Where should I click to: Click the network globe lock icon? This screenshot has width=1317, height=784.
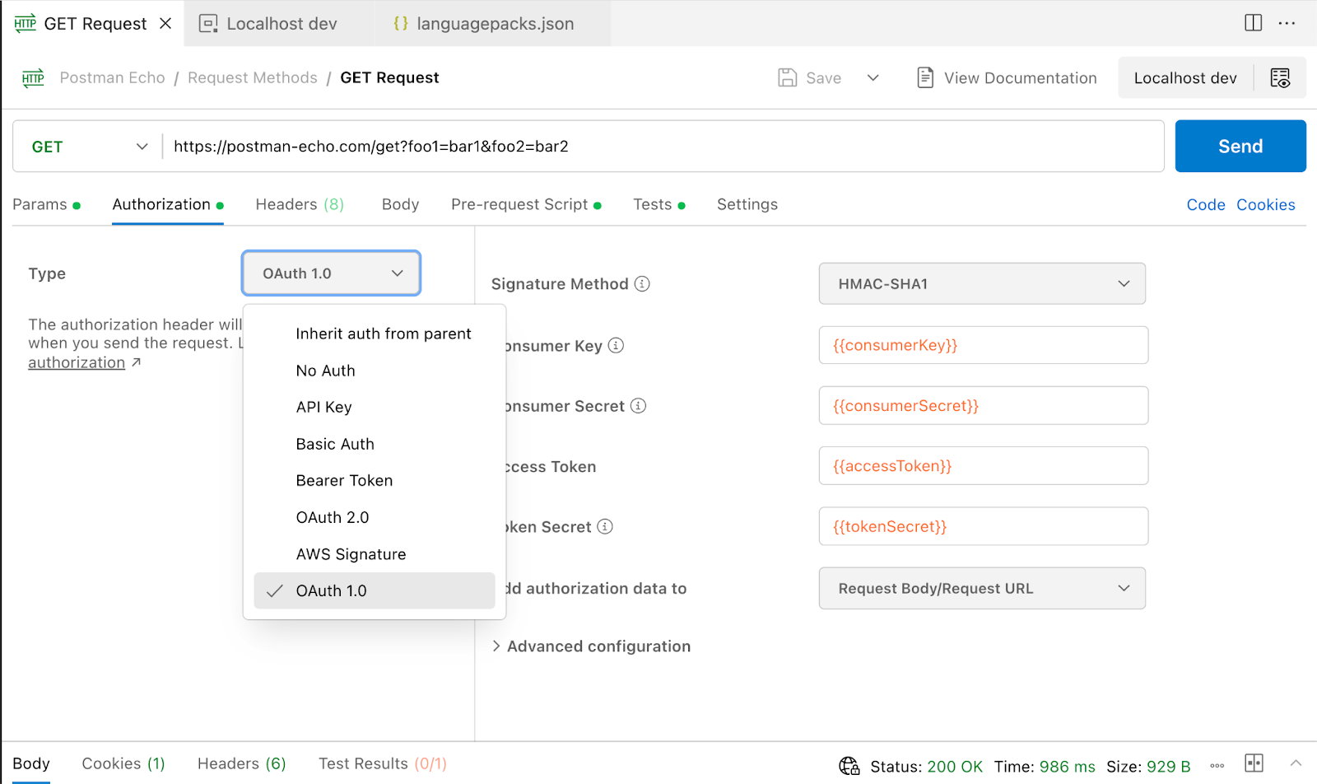(x=849, y=766)
